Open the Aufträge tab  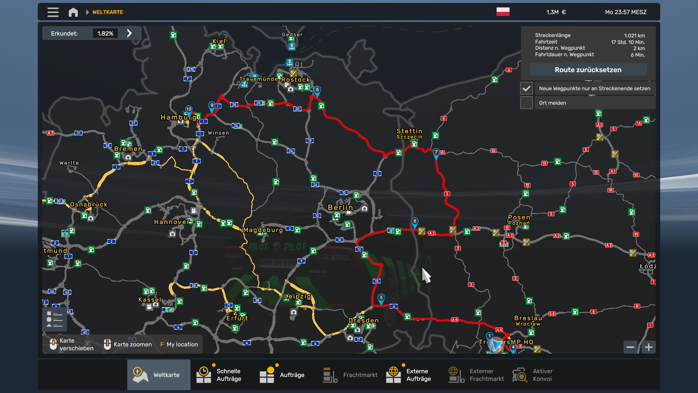285,375
